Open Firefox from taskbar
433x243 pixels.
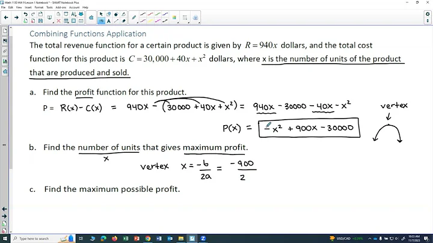click(115, 238)
